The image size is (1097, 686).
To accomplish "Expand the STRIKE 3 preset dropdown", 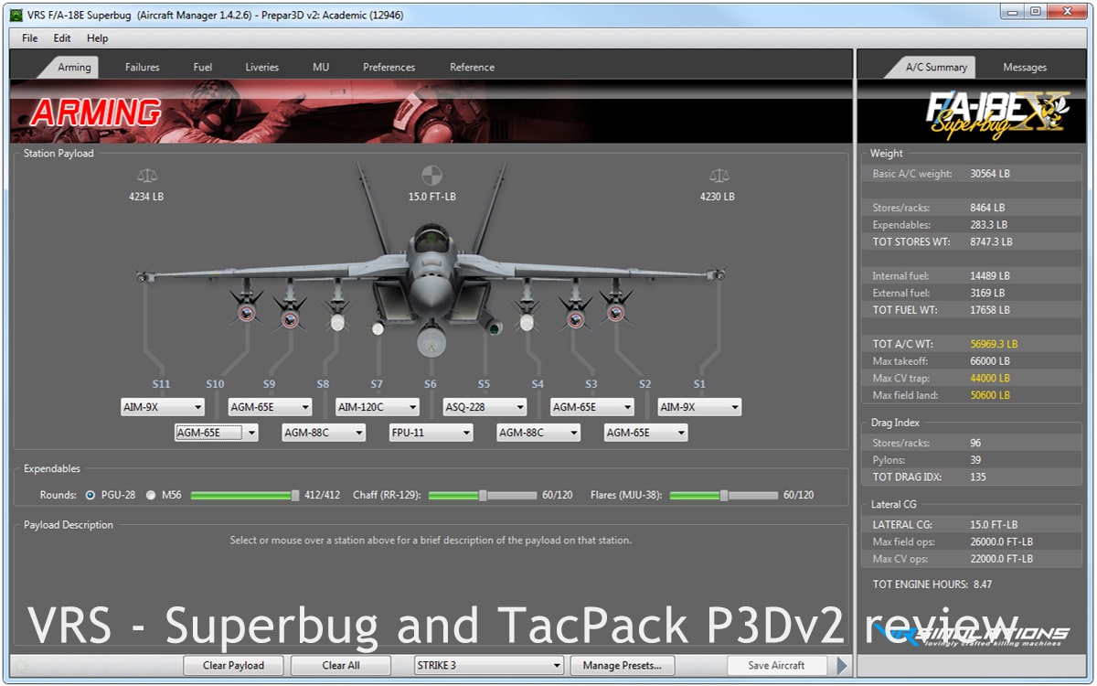I will coord(488,665).
